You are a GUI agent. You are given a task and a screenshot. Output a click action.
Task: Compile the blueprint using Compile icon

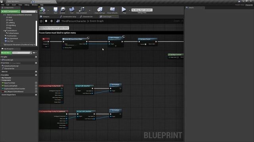pos(42,9)
